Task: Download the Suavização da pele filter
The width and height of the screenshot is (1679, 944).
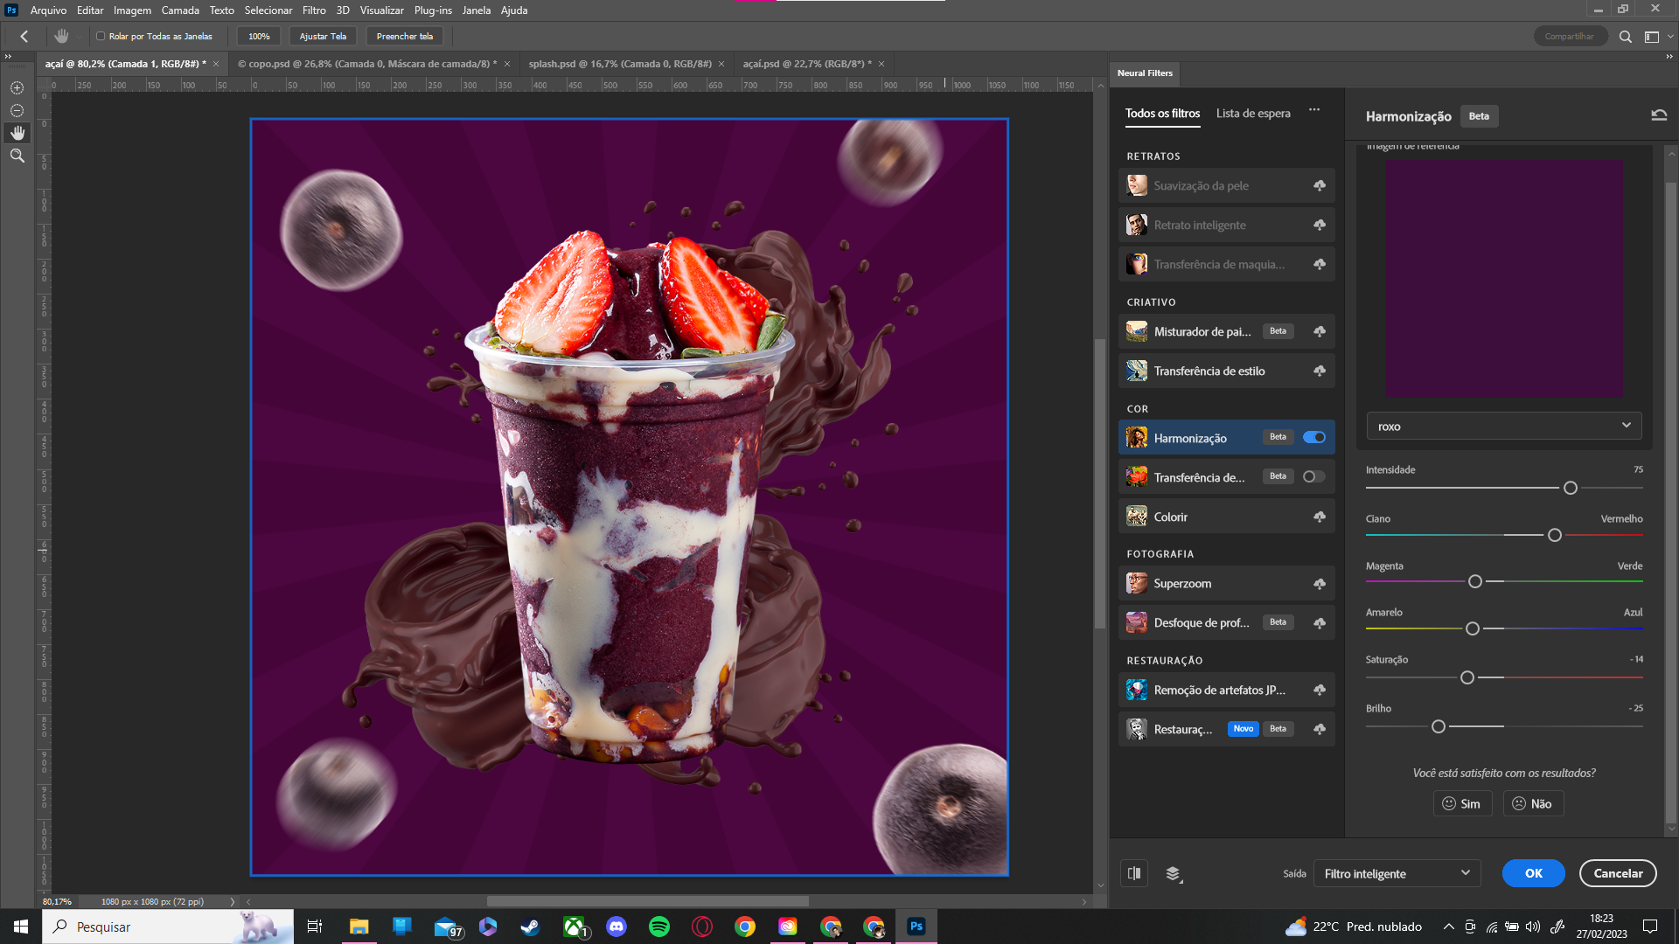Action: [1320, 185]
